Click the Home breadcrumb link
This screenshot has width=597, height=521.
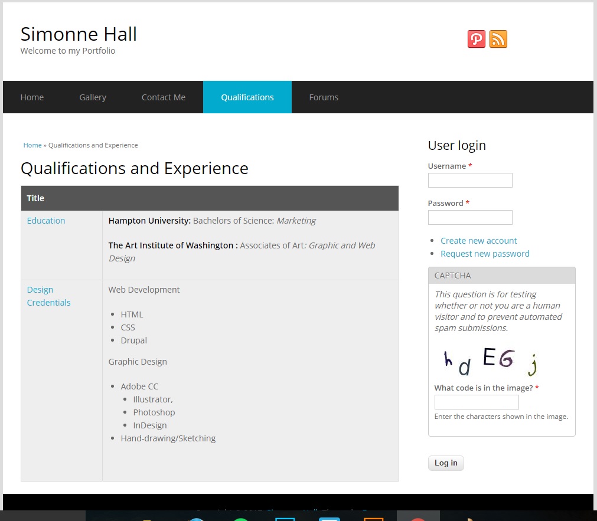pos(32,145)
